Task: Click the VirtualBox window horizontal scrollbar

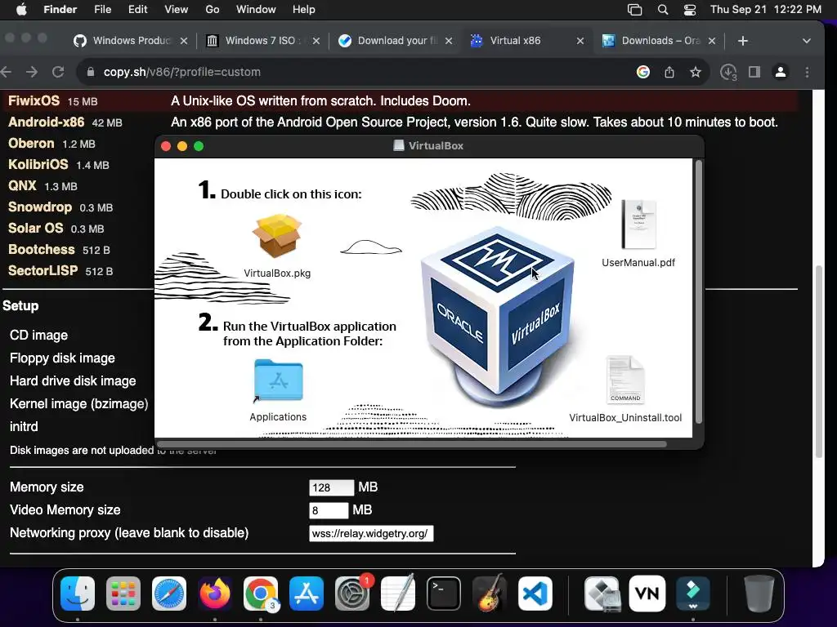Action: tap(412, 444)
